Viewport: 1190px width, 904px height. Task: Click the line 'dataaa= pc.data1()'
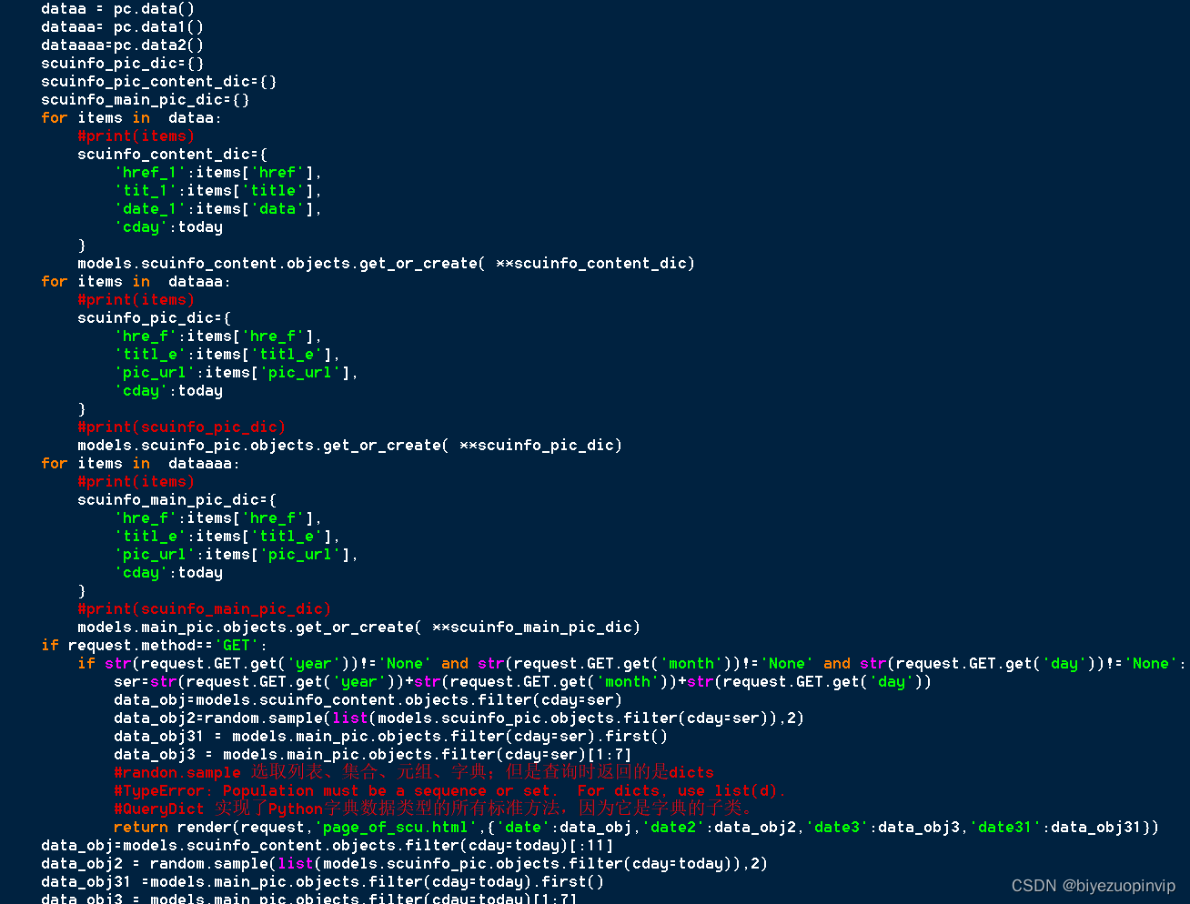(123, 27)
